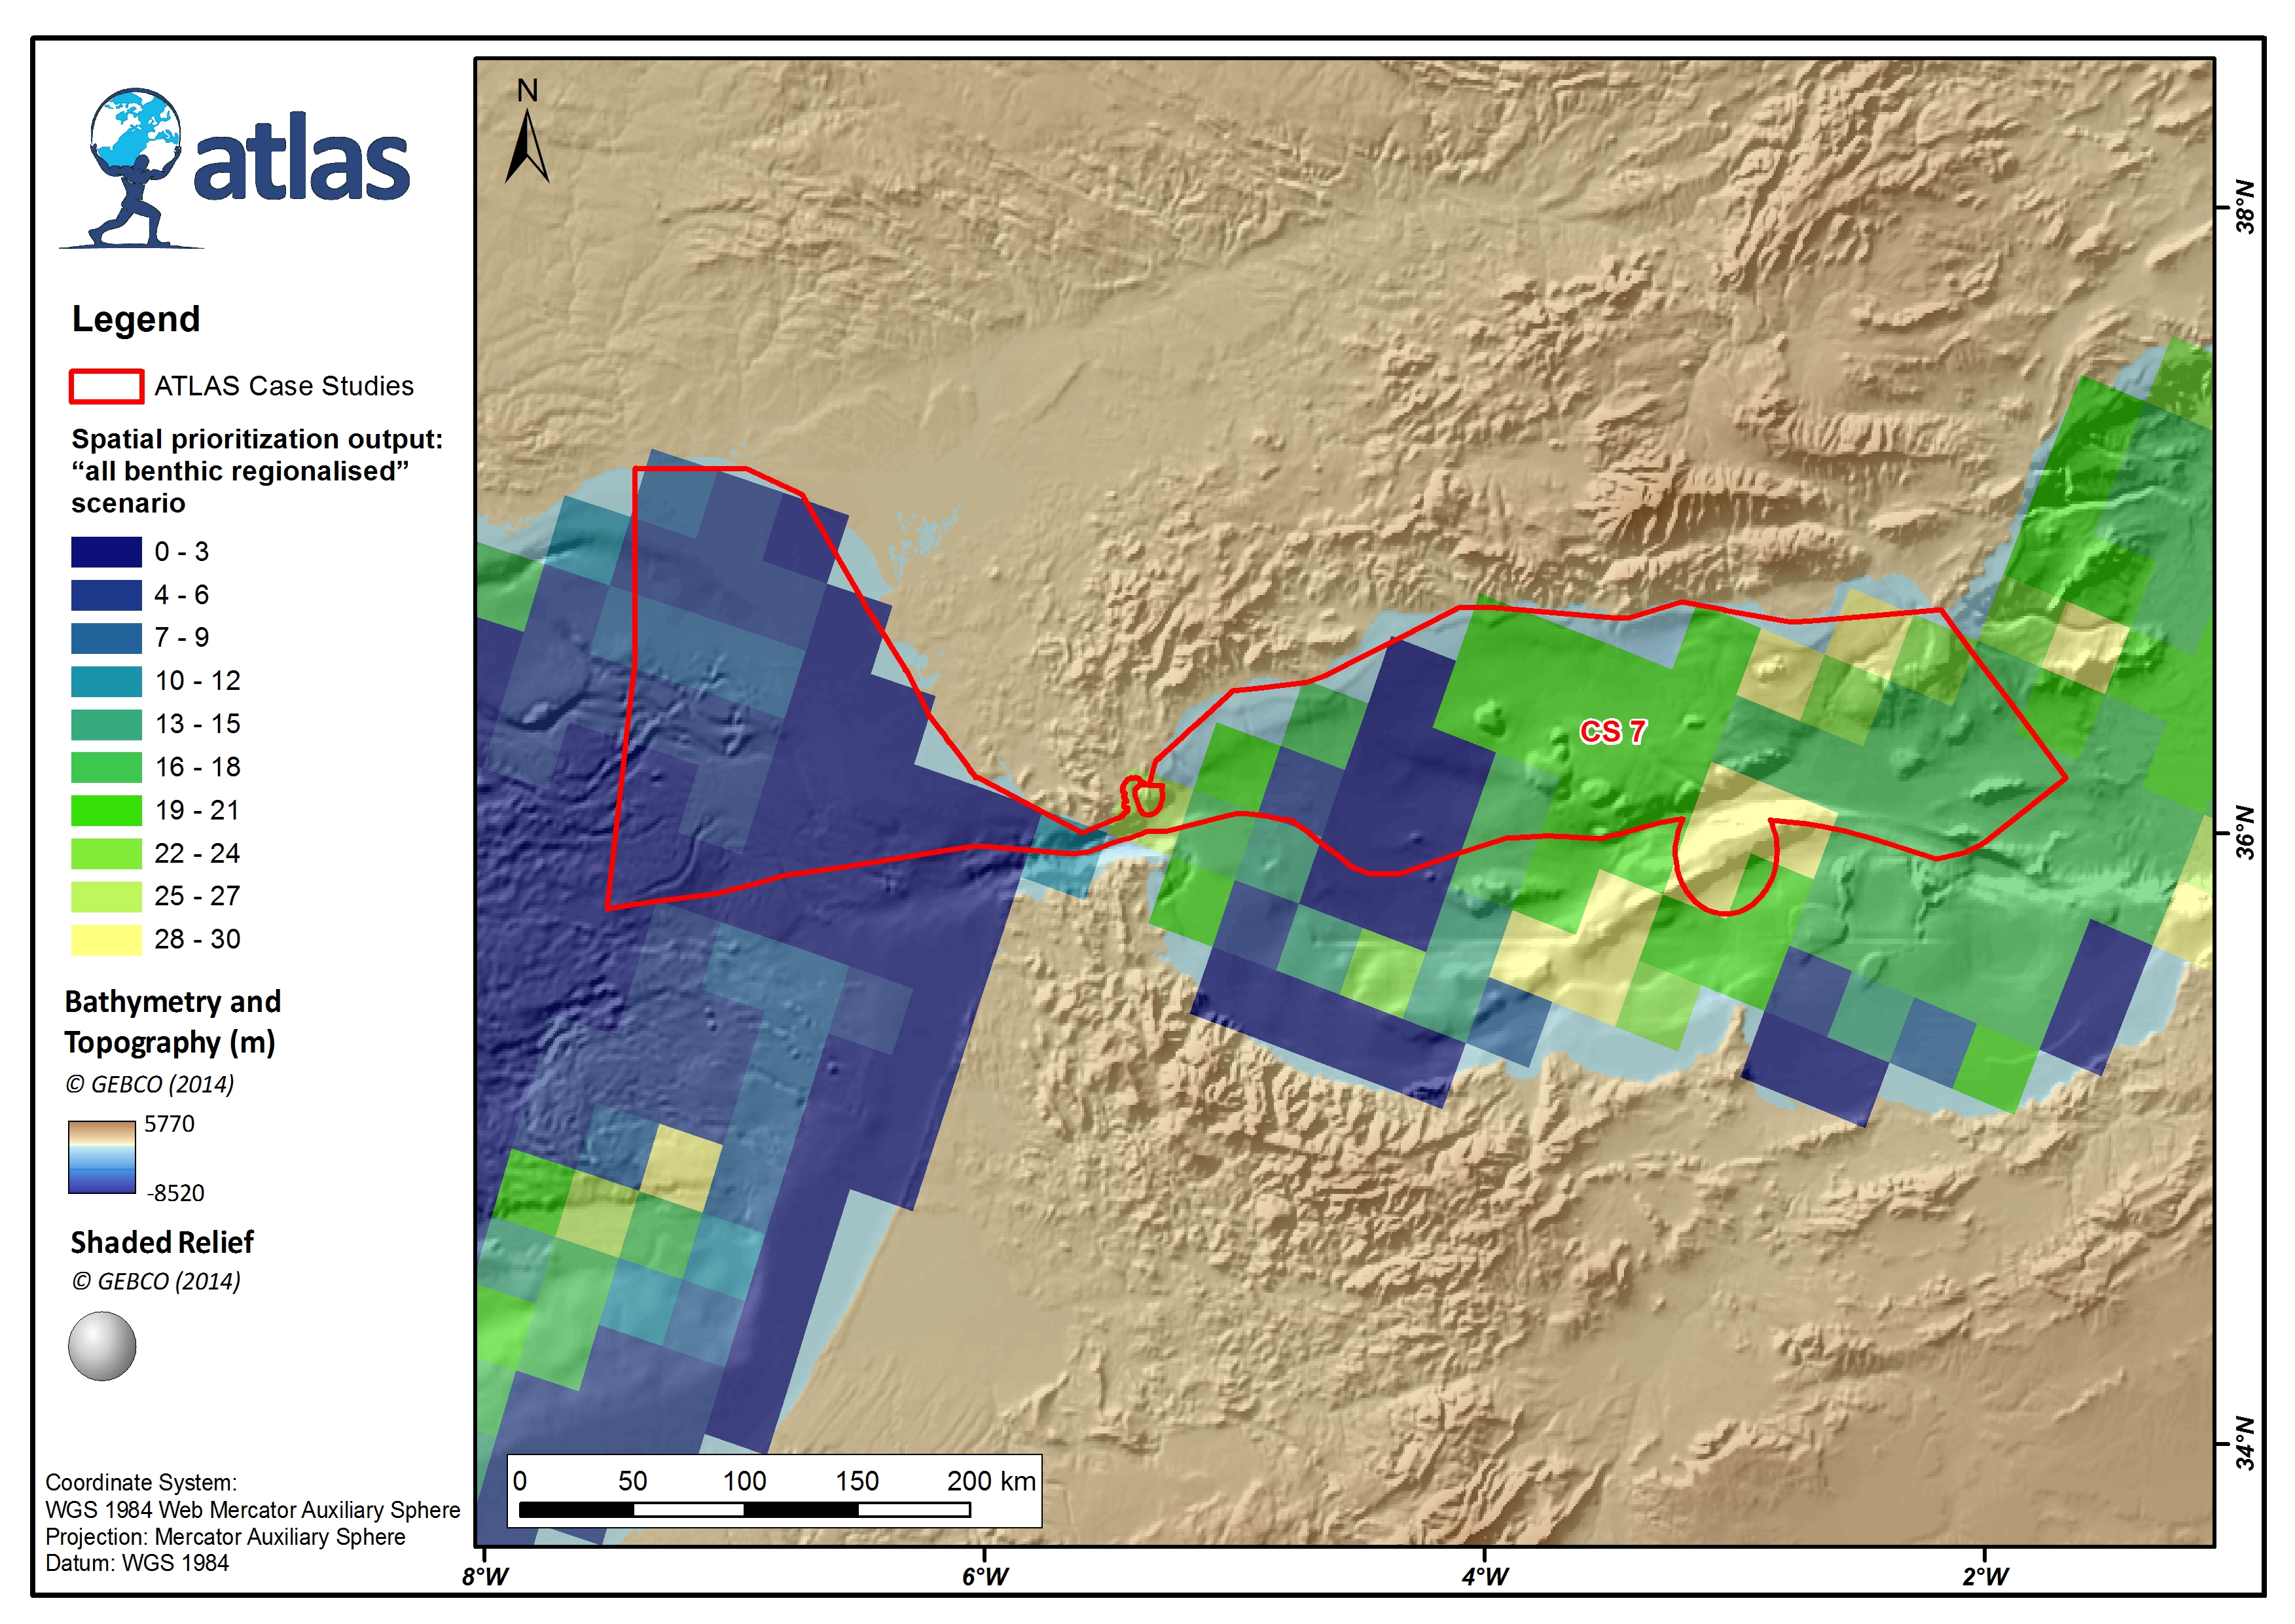Click the bathymetry gradient color ramp
Viewport: 2295px width, 1624px height.
[102, 1157]
